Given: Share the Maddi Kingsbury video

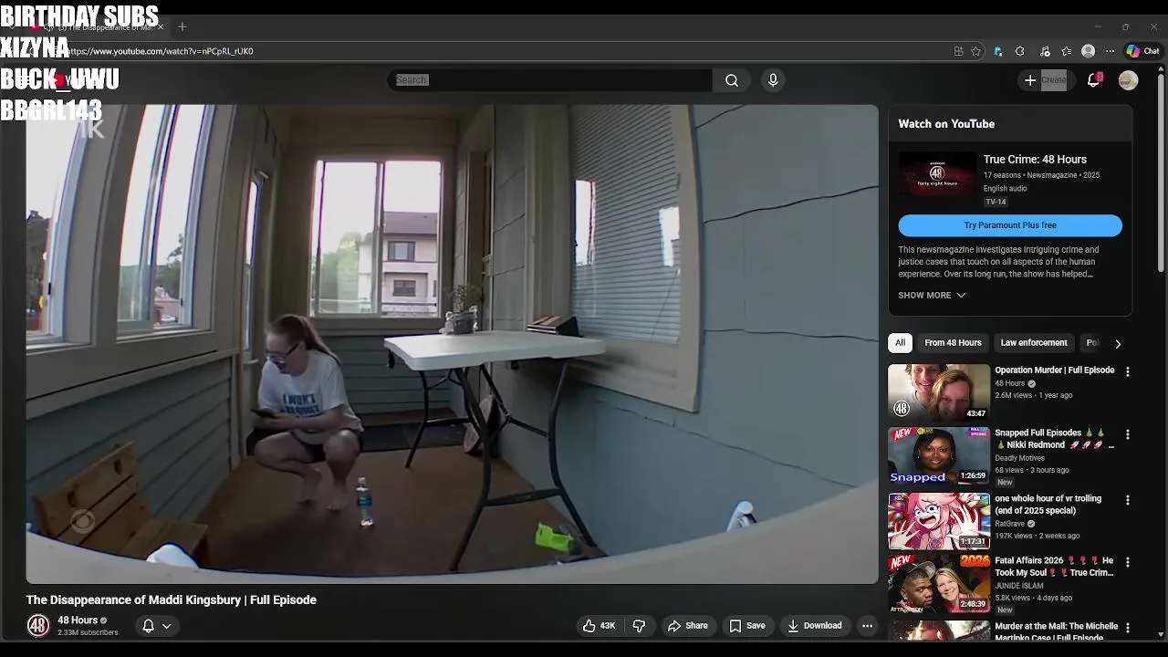Looking at the screenshot, I should point(688,626).
